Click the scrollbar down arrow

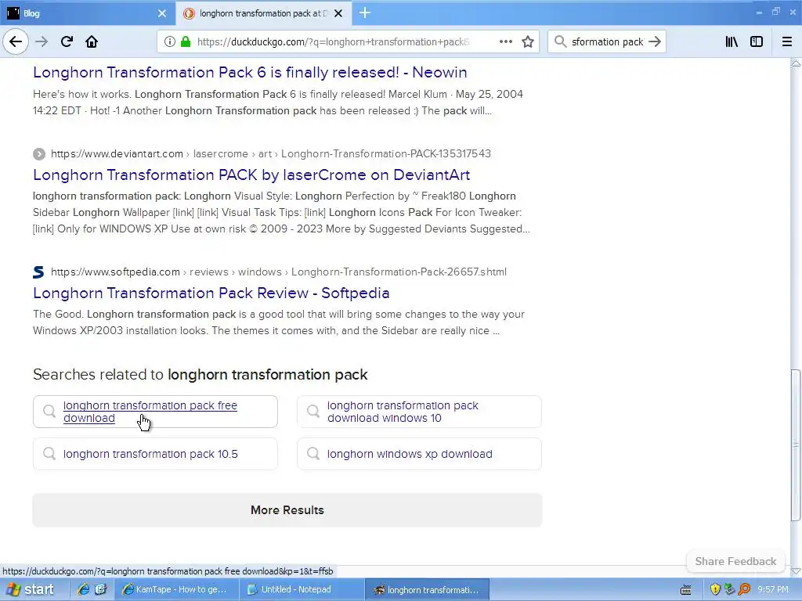point(796,570)
